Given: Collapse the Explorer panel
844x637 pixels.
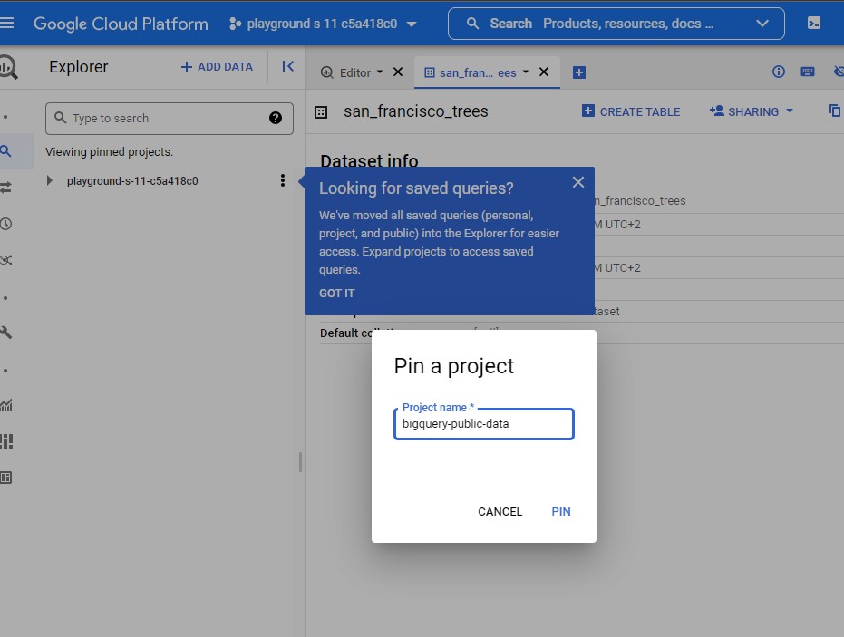Looking at the screenshot, I should pos(288,67).
